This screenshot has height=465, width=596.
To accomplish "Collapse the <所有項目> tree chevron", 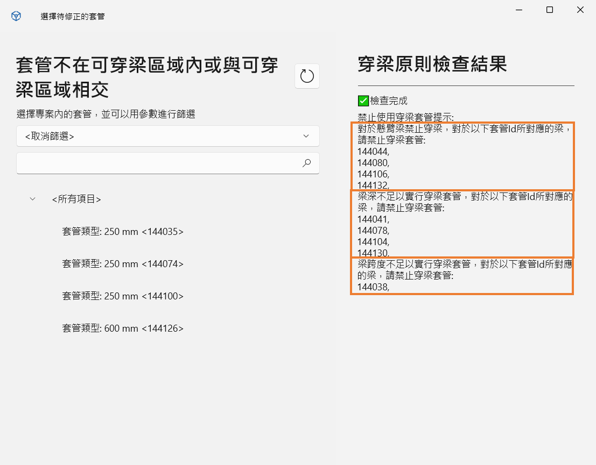I will 33,199.
